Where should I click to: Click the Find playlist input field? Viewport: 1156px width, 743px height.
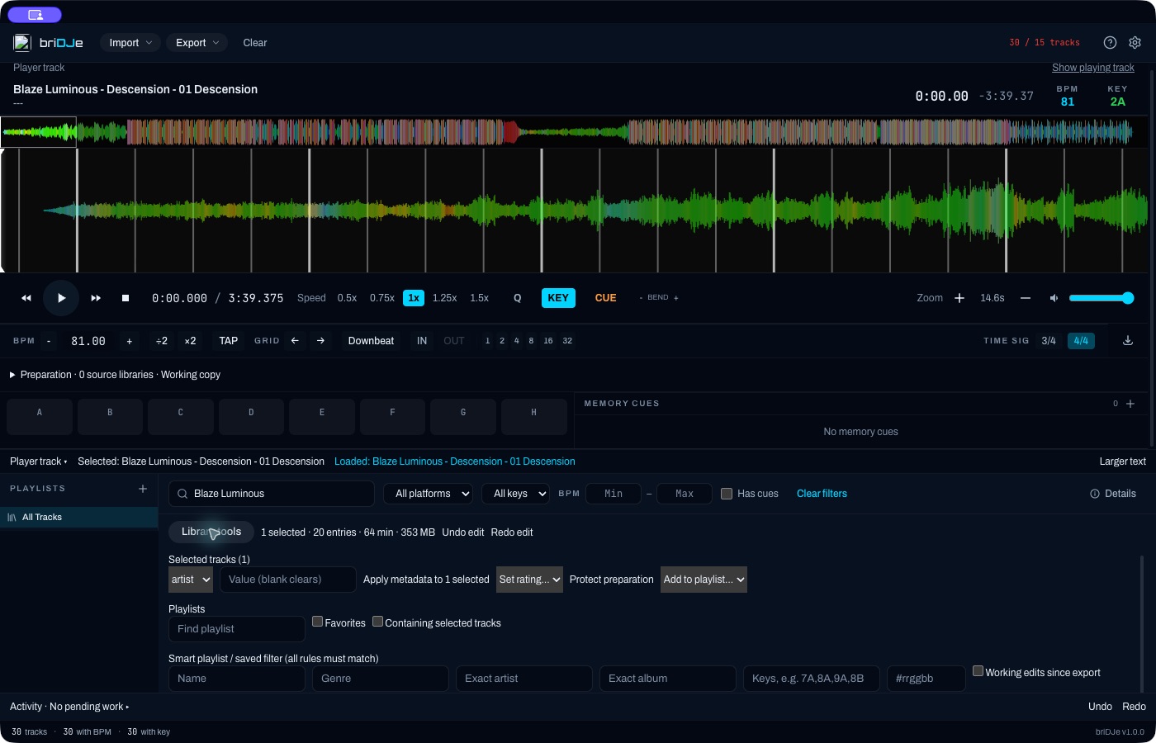tap(237, 629)
